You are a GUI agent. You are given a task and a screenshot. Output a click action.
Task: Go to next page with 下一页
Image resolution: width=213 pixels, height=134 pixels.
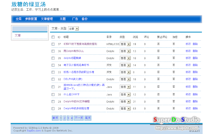(79, 118)
